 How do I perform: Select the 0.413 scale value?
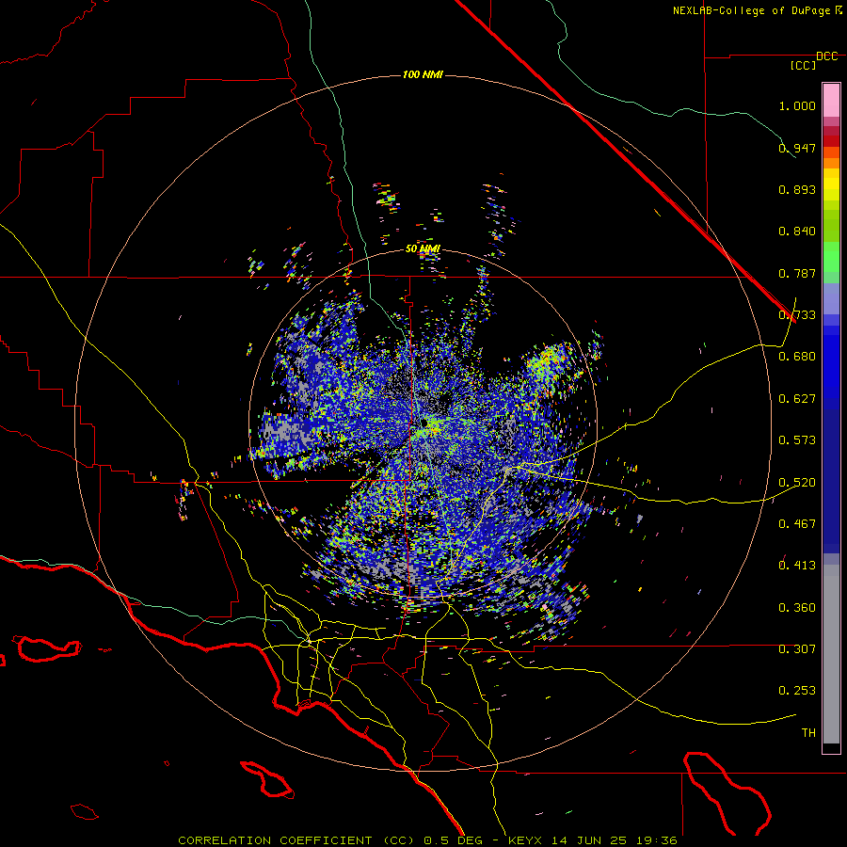(x=797, y=566)
